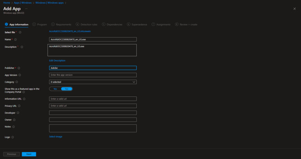Click the info icon beside Select file
This screenshot has height=159, width=301.
click(x=20, y=32)
